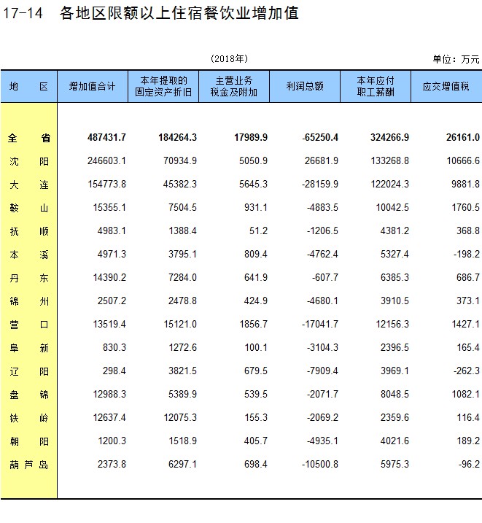Select the cell 931.1
Screen dimensions: 482x523
pyautogui.click(x=256, y=207)
